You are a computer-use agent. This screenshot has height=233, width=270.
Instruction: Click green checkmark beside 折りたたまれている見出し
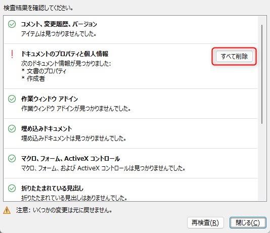point(12,188)
